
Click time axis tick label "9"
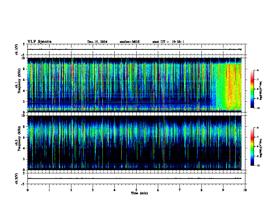click(223, 190)
